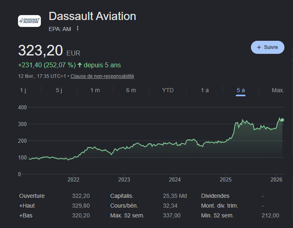Select the 6 m range tab
Image resolution: width=293 pixels, height=228 pixels.
(x=131, y=90)
